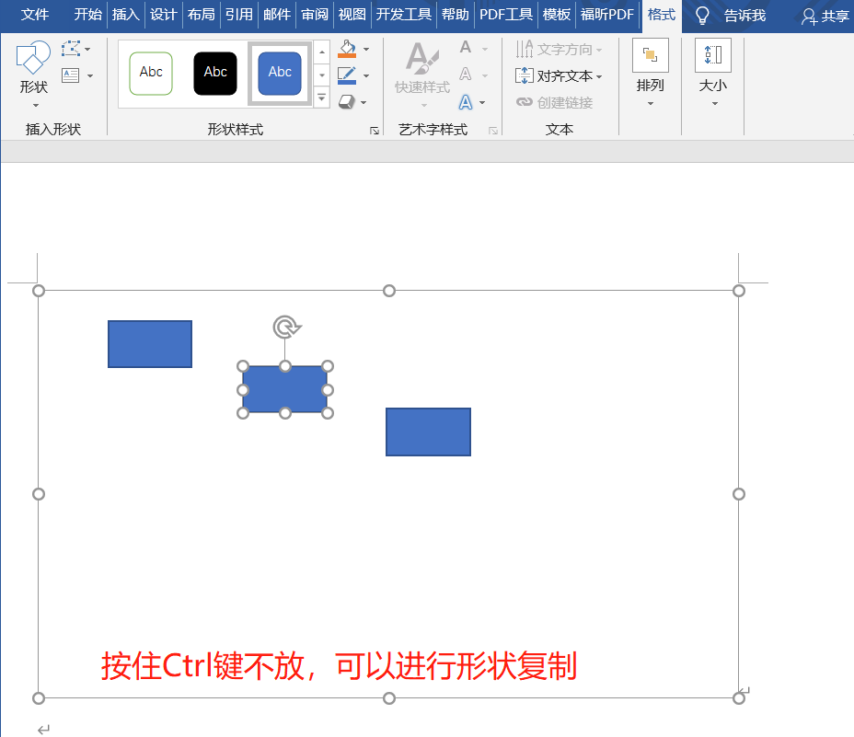Viewport: 854px width, 737px height.
Task: Switch to 视图 tab
Action: pos(352,14)
